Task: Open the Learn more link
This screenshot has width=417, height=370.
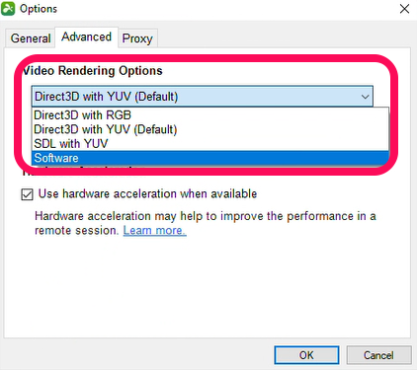Action: coord(154,230)
